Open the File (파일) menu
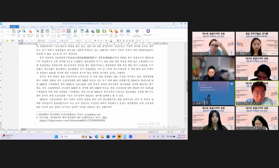This screenshot has height=168, width=279. [4, 26]
